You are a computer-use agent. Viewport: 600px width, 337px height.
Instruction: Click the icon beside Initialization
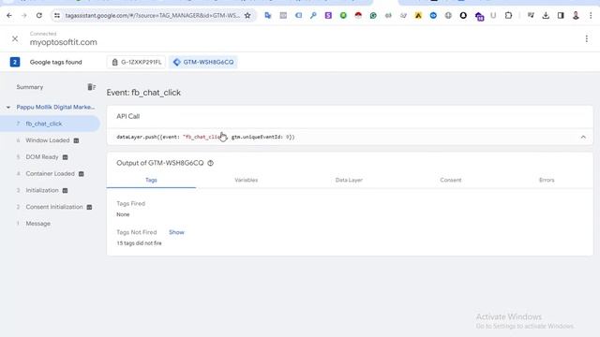pos(65,190)
